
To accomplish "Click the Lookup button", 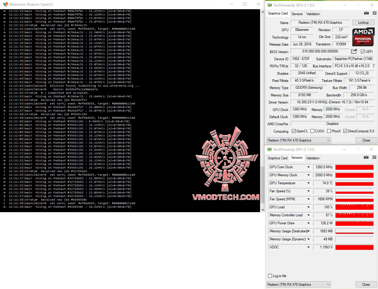I will pyautogui.click(x=363, y=23).
